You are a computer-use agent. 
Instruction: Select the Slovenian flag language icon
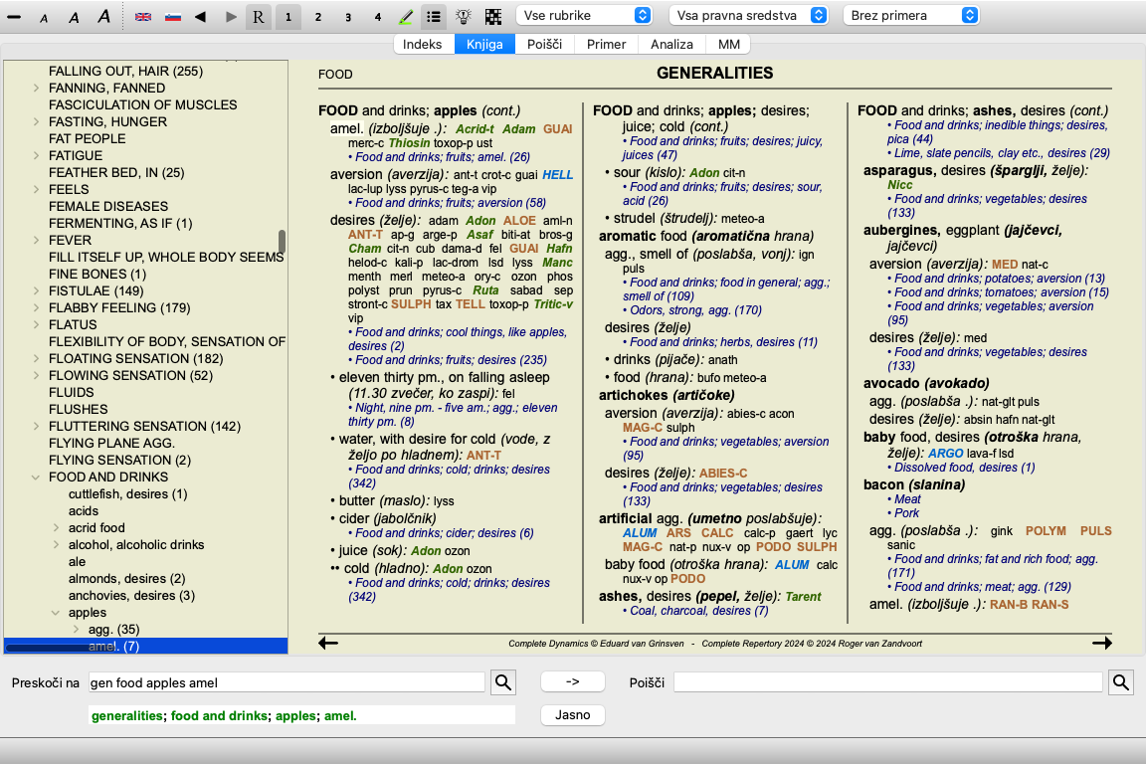pos(172,17)
